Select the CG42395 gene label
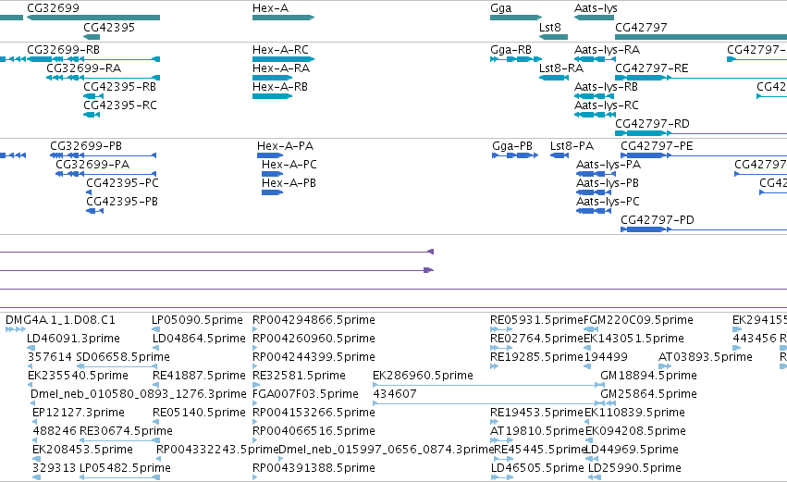 [x=109, y=27]
